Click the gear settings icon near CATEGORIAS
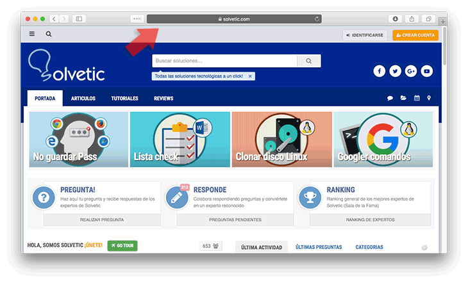468x283 pixels. point(424,248)
